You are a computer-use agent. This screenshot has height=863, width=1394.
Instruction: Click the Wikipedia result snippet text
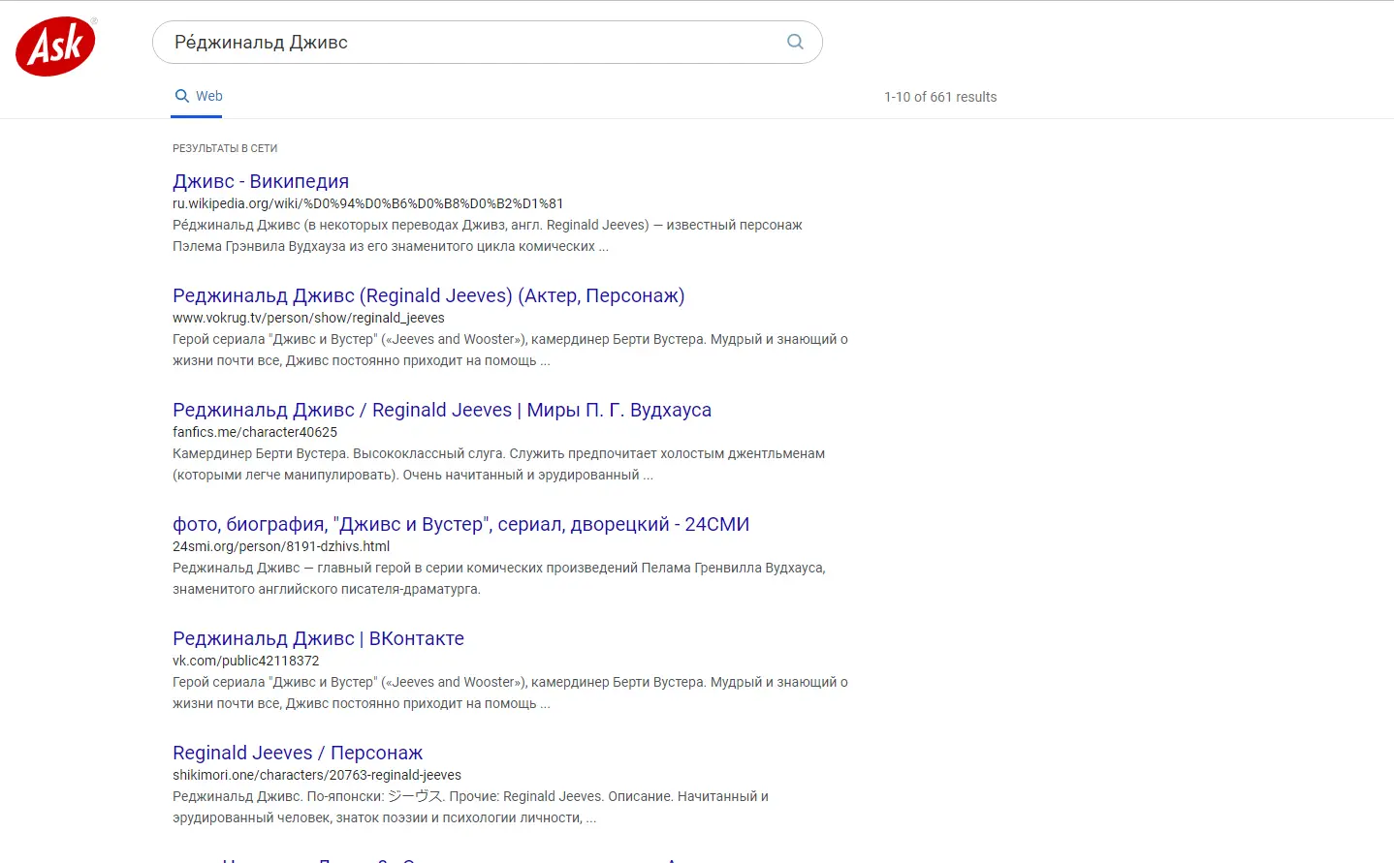pyautogui.click(x=488, y=235)
